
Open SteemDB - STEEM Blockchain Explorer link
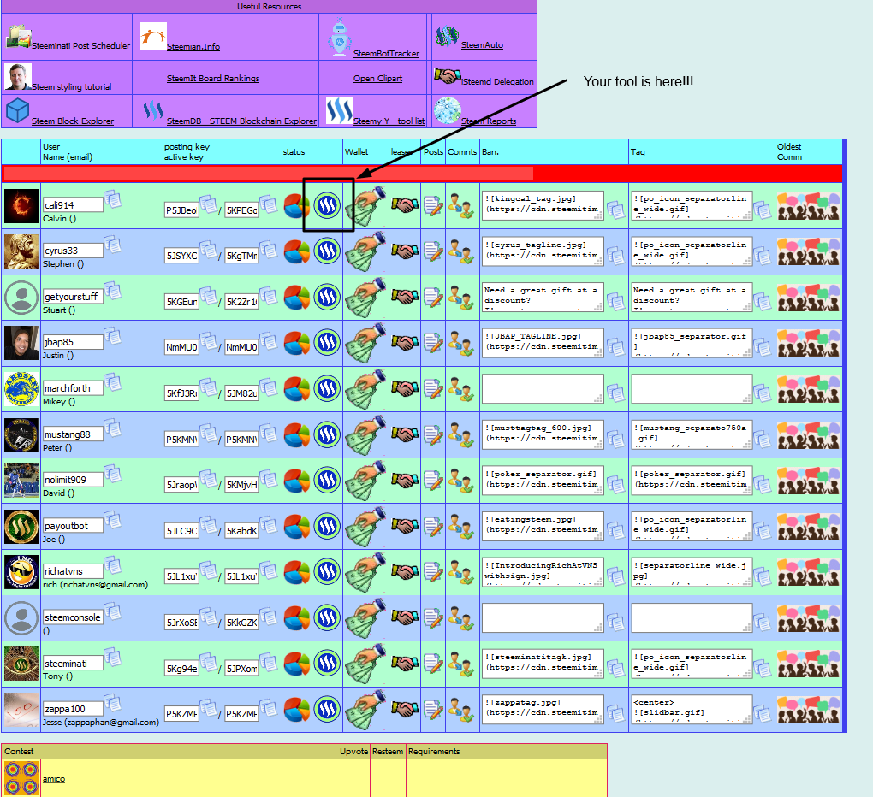[x=241, y=121]
